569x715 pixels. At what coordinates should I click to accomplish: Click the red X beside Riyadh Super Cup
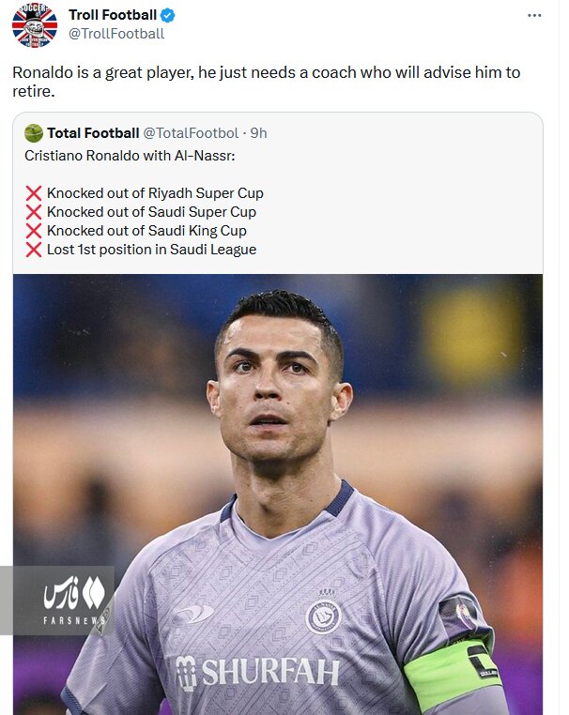[x=34, y=193]
